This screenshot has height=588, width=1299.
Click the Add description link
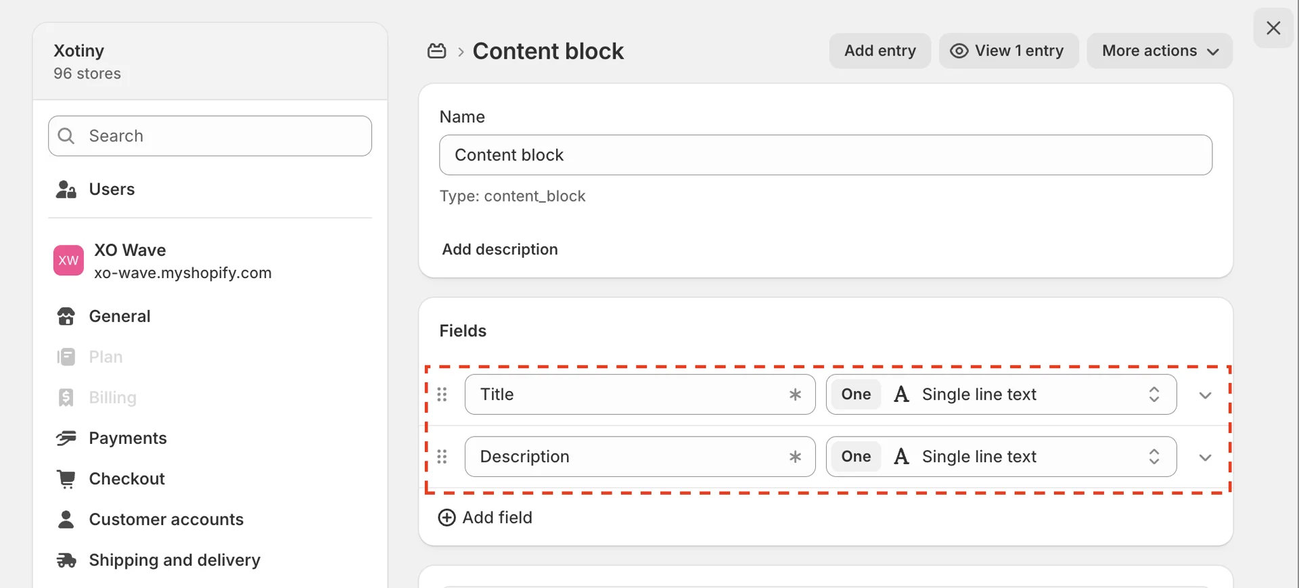coord(500,250)
